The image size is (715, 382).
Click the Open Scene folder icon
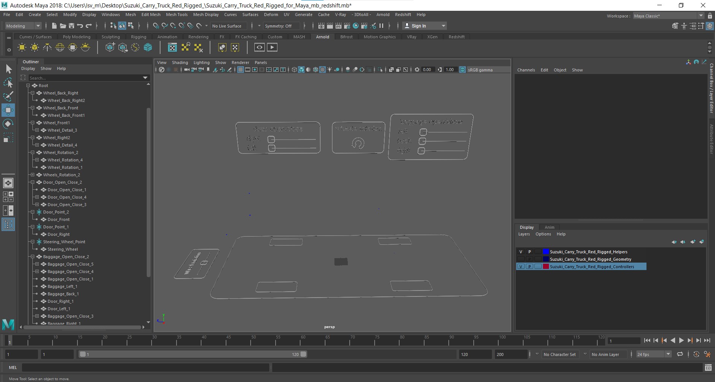click(x=63, y=26)
